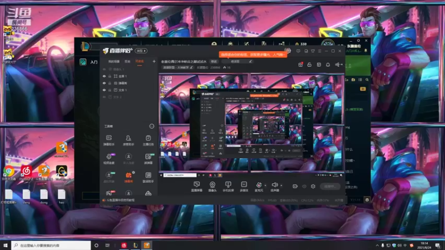This screenshot has height=250, width=445.
Task: Open the 房管助手 room manager tool
Action: click(x=128, y=141)
